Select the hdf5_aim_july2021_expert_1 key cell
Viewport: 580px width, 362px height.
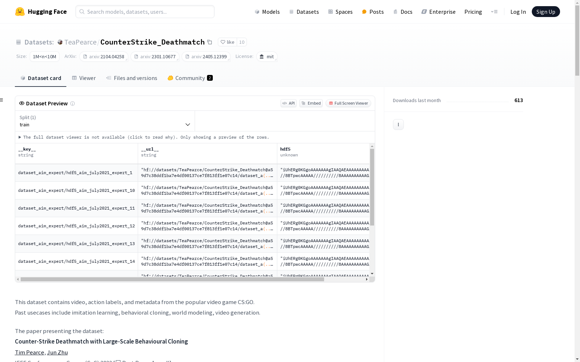click(76, 173)
